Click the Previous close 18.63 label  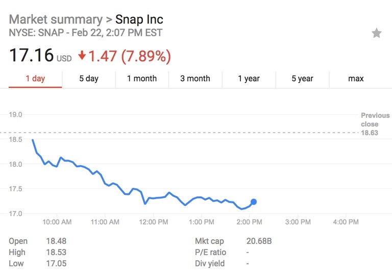click(375, 124)
